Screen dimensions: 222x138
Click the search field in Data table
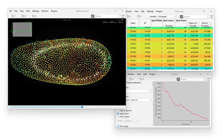(x=195, y=16)
